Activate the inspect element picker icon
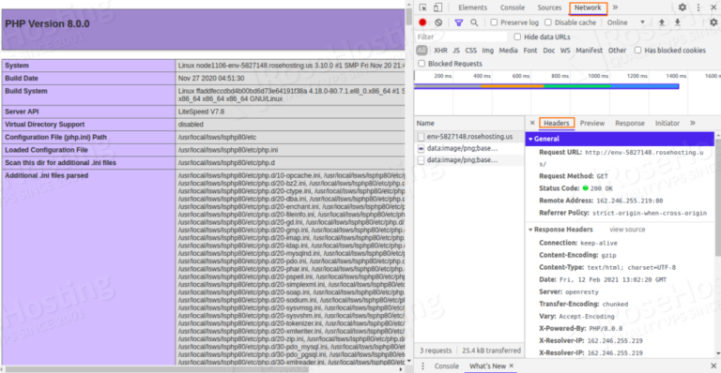Image resolution: width=721 pixels, height=373 pixels. point(422,7)
